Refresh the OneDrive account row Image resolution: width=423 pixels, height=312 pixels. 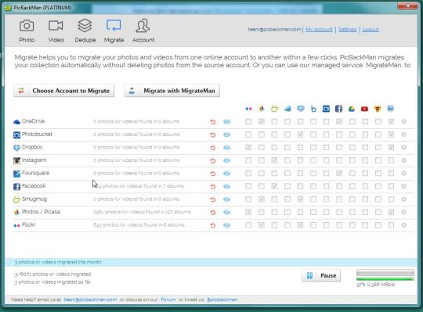click(x=213, y=122)
